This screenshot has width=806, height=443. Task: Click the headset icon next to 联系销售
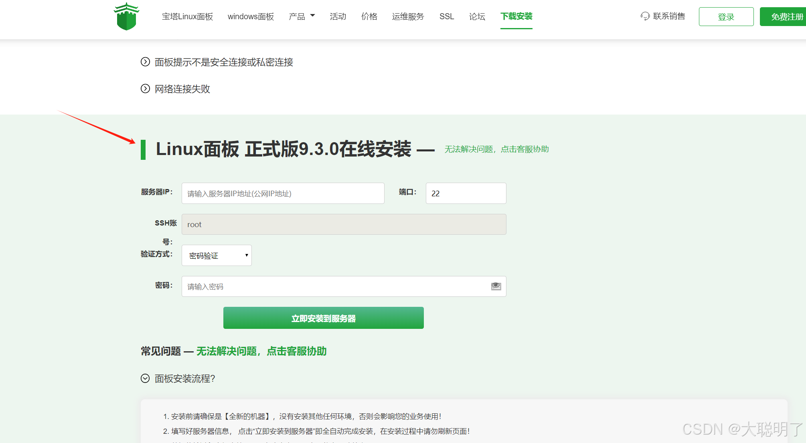point(645,16)
